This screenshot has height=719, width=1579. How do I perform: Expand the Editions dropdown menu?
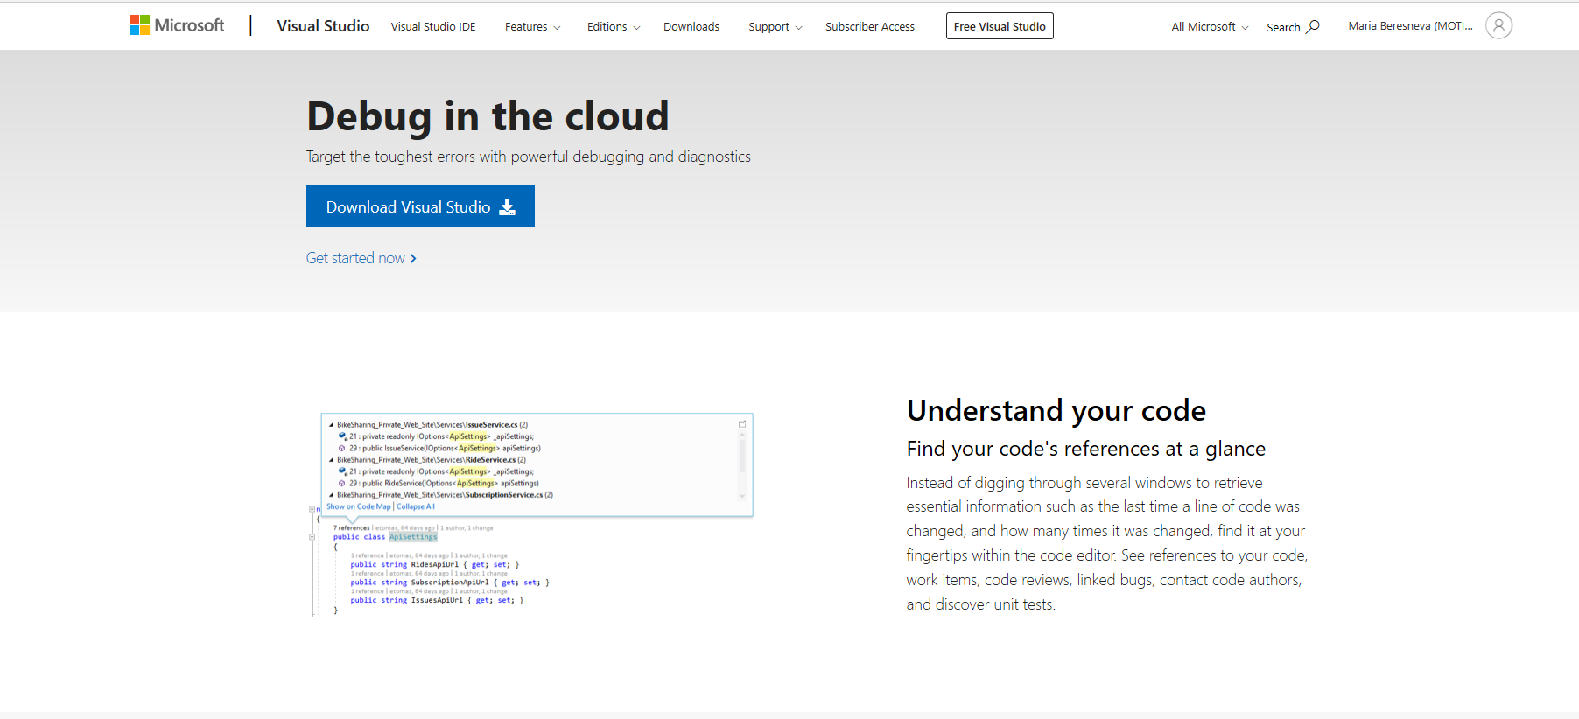click(x=614, y=27)
